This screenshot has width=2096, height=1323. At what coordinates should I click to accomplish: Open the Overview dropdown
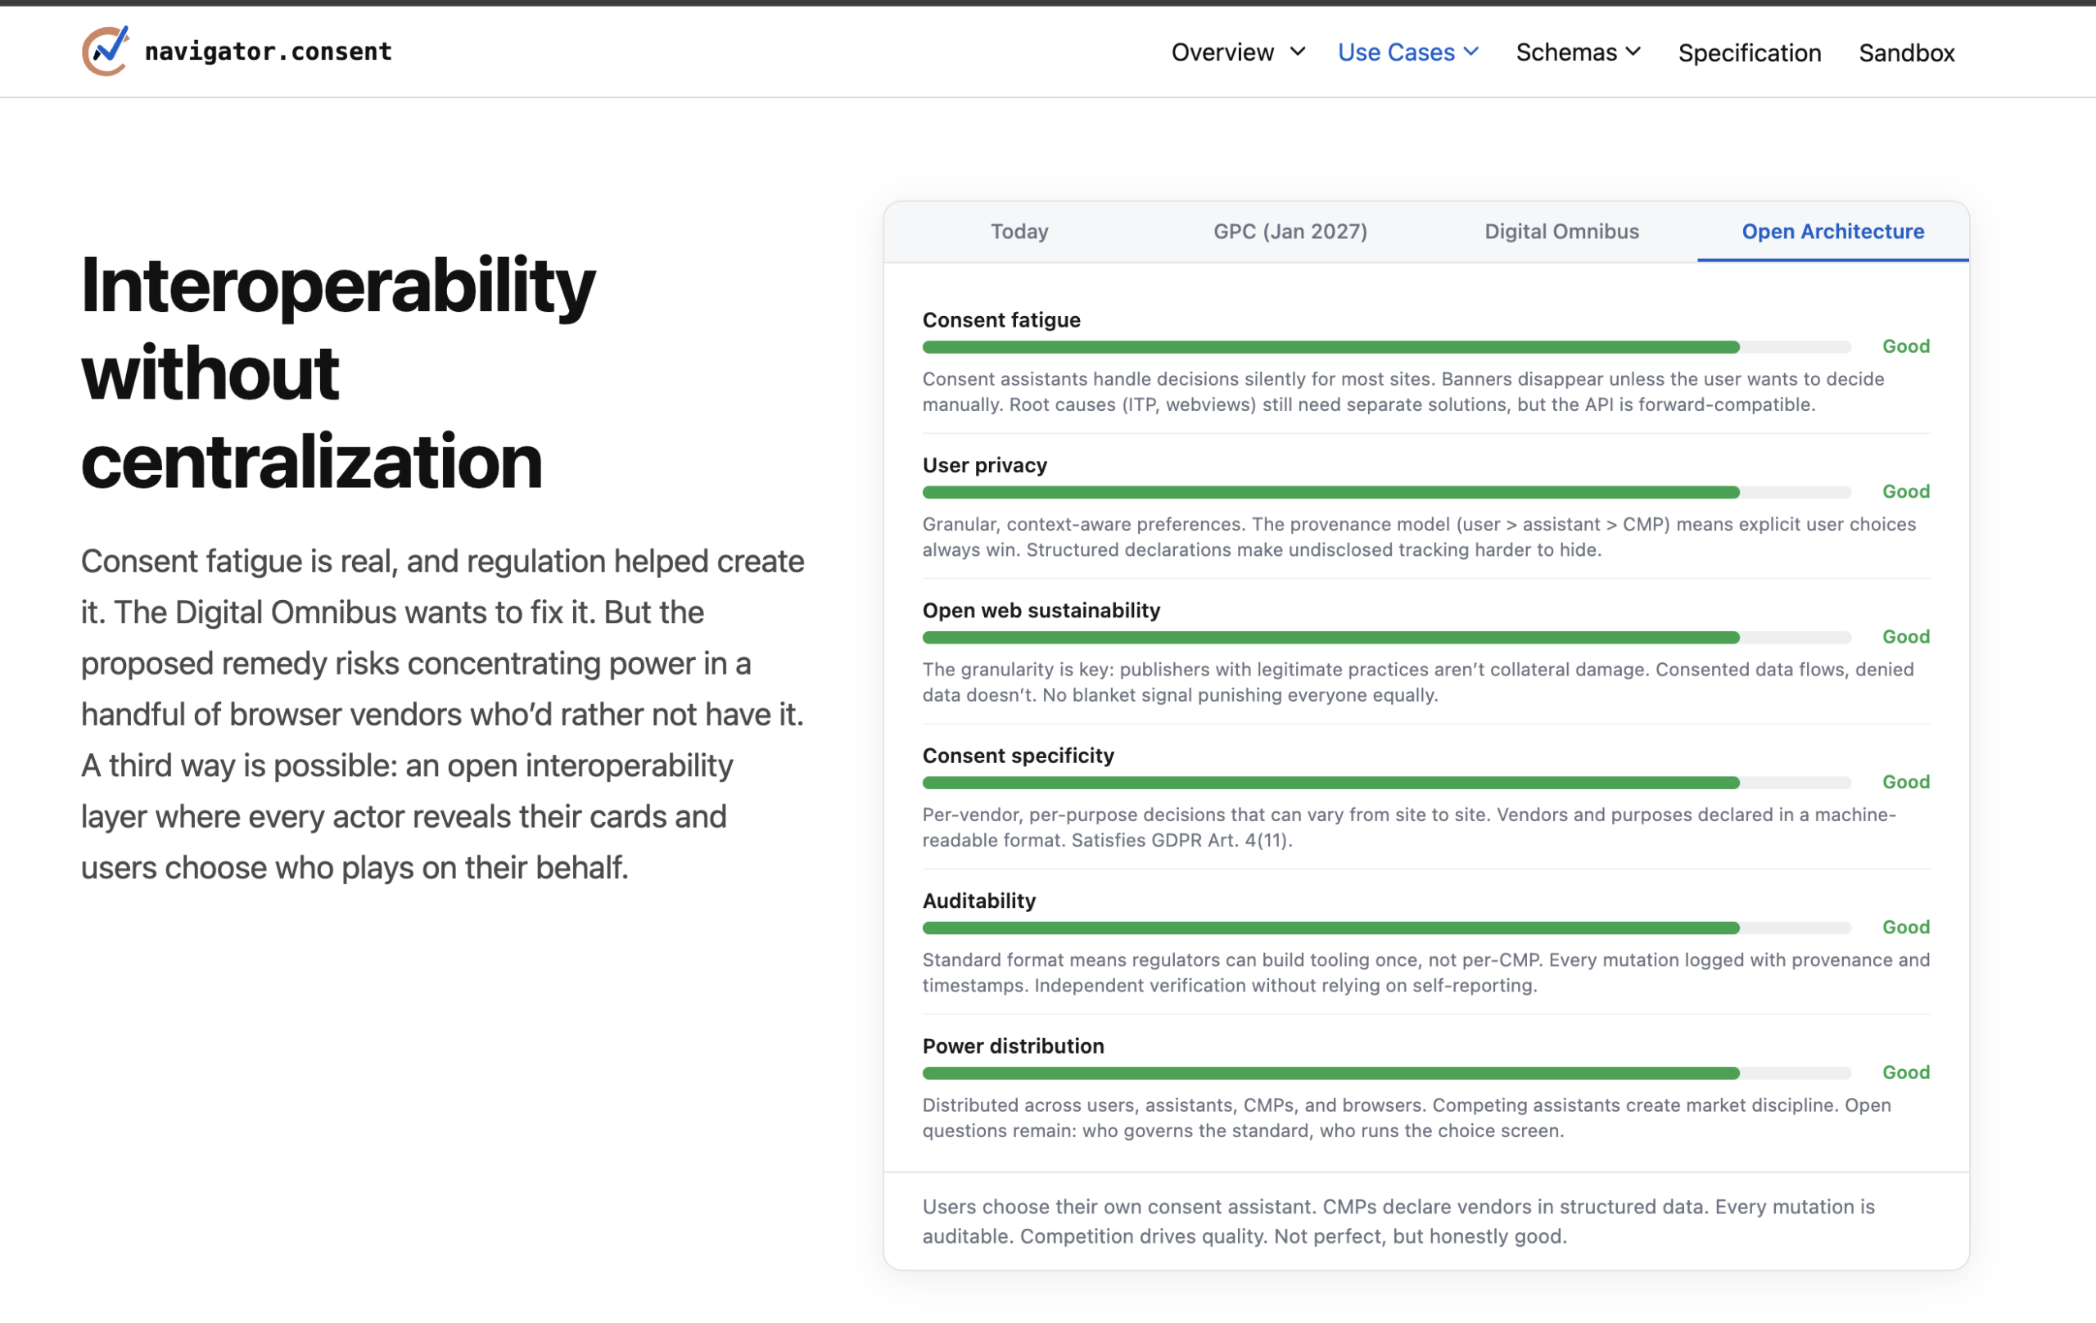1223,52
